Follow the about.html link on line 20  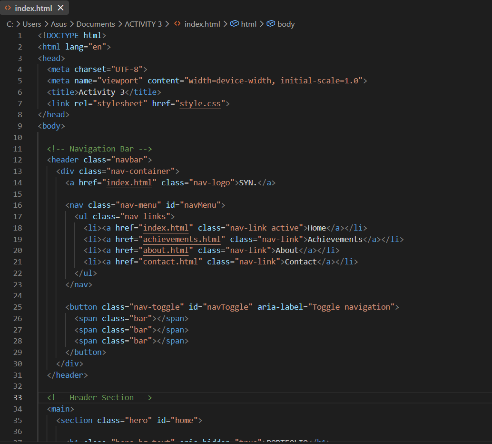(166, 251)
